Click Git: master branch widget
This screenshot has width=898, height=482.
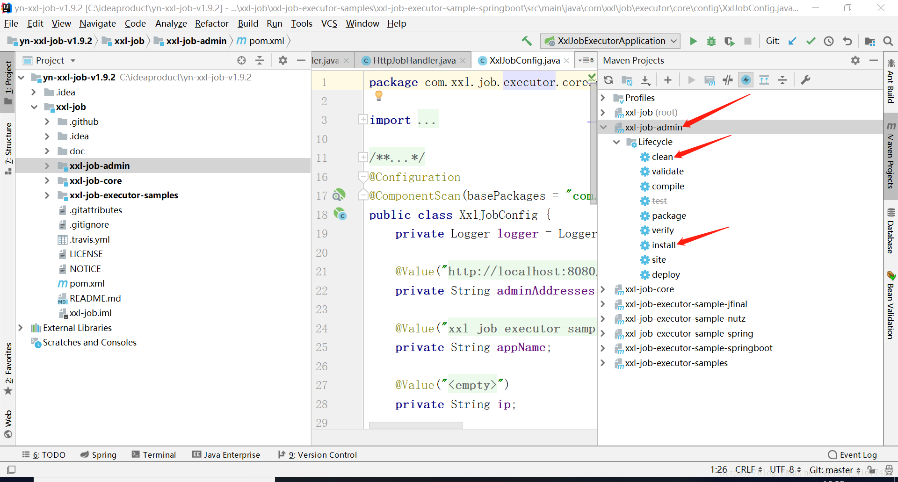click(835, 469)
